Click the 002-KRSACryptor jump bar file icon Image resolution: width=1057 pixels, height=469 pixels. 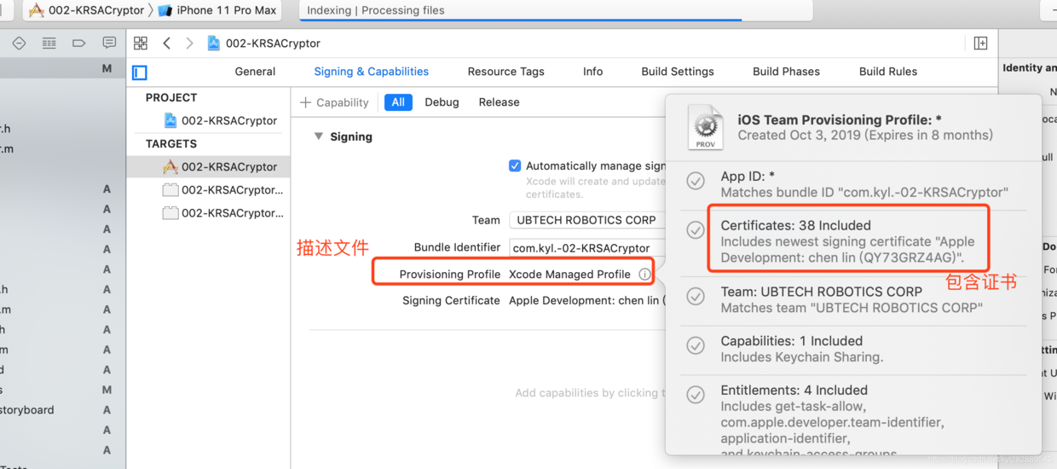[213, 43]
